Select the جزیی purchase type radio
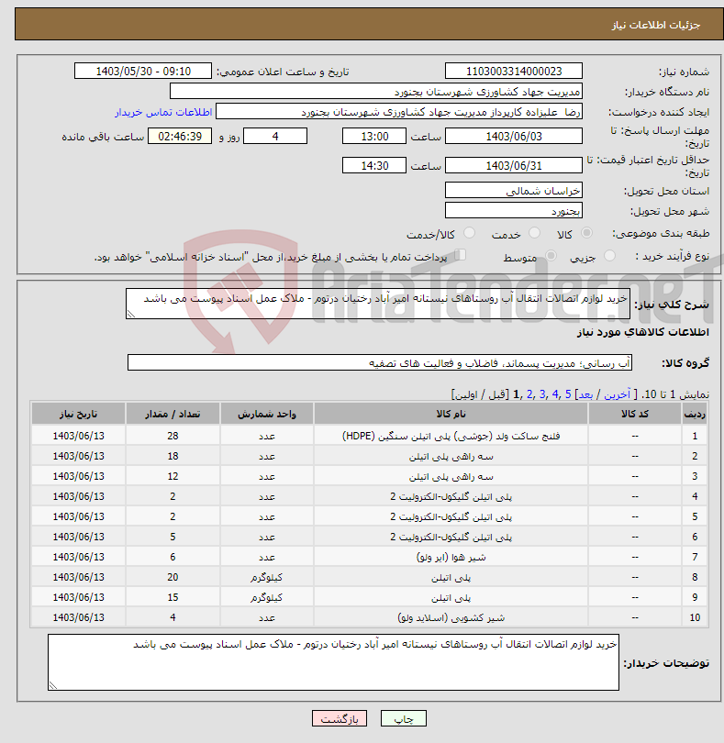The width and height of the screenshot is (724, 743). coord(609,256)
